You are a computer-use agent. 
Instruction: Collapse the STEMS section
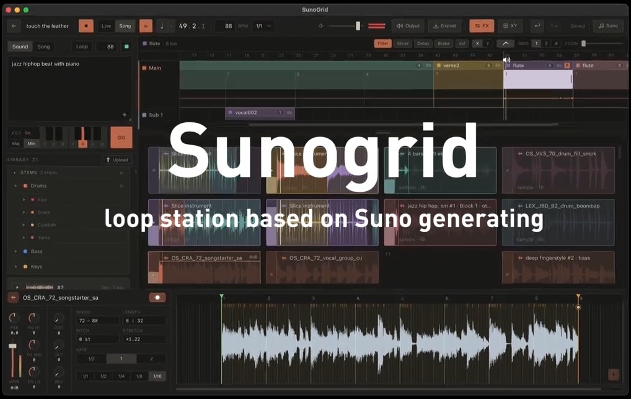click(15, 173)
